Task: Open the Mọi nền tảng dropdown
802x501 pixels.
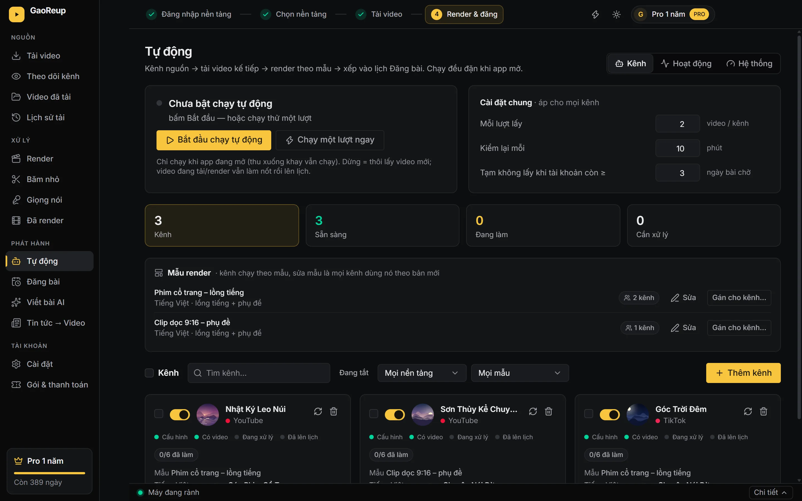Action: coord(422,373)
